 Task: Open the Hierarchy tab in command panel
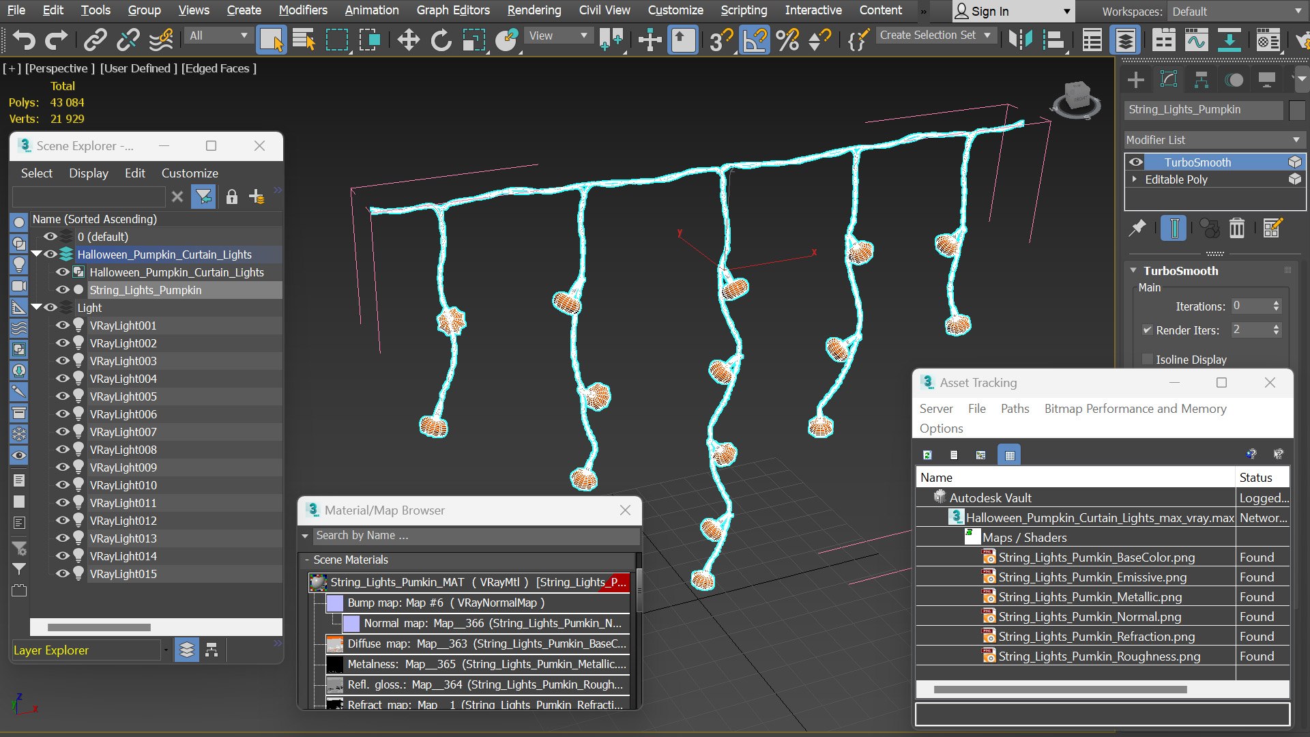point(1202,80)
